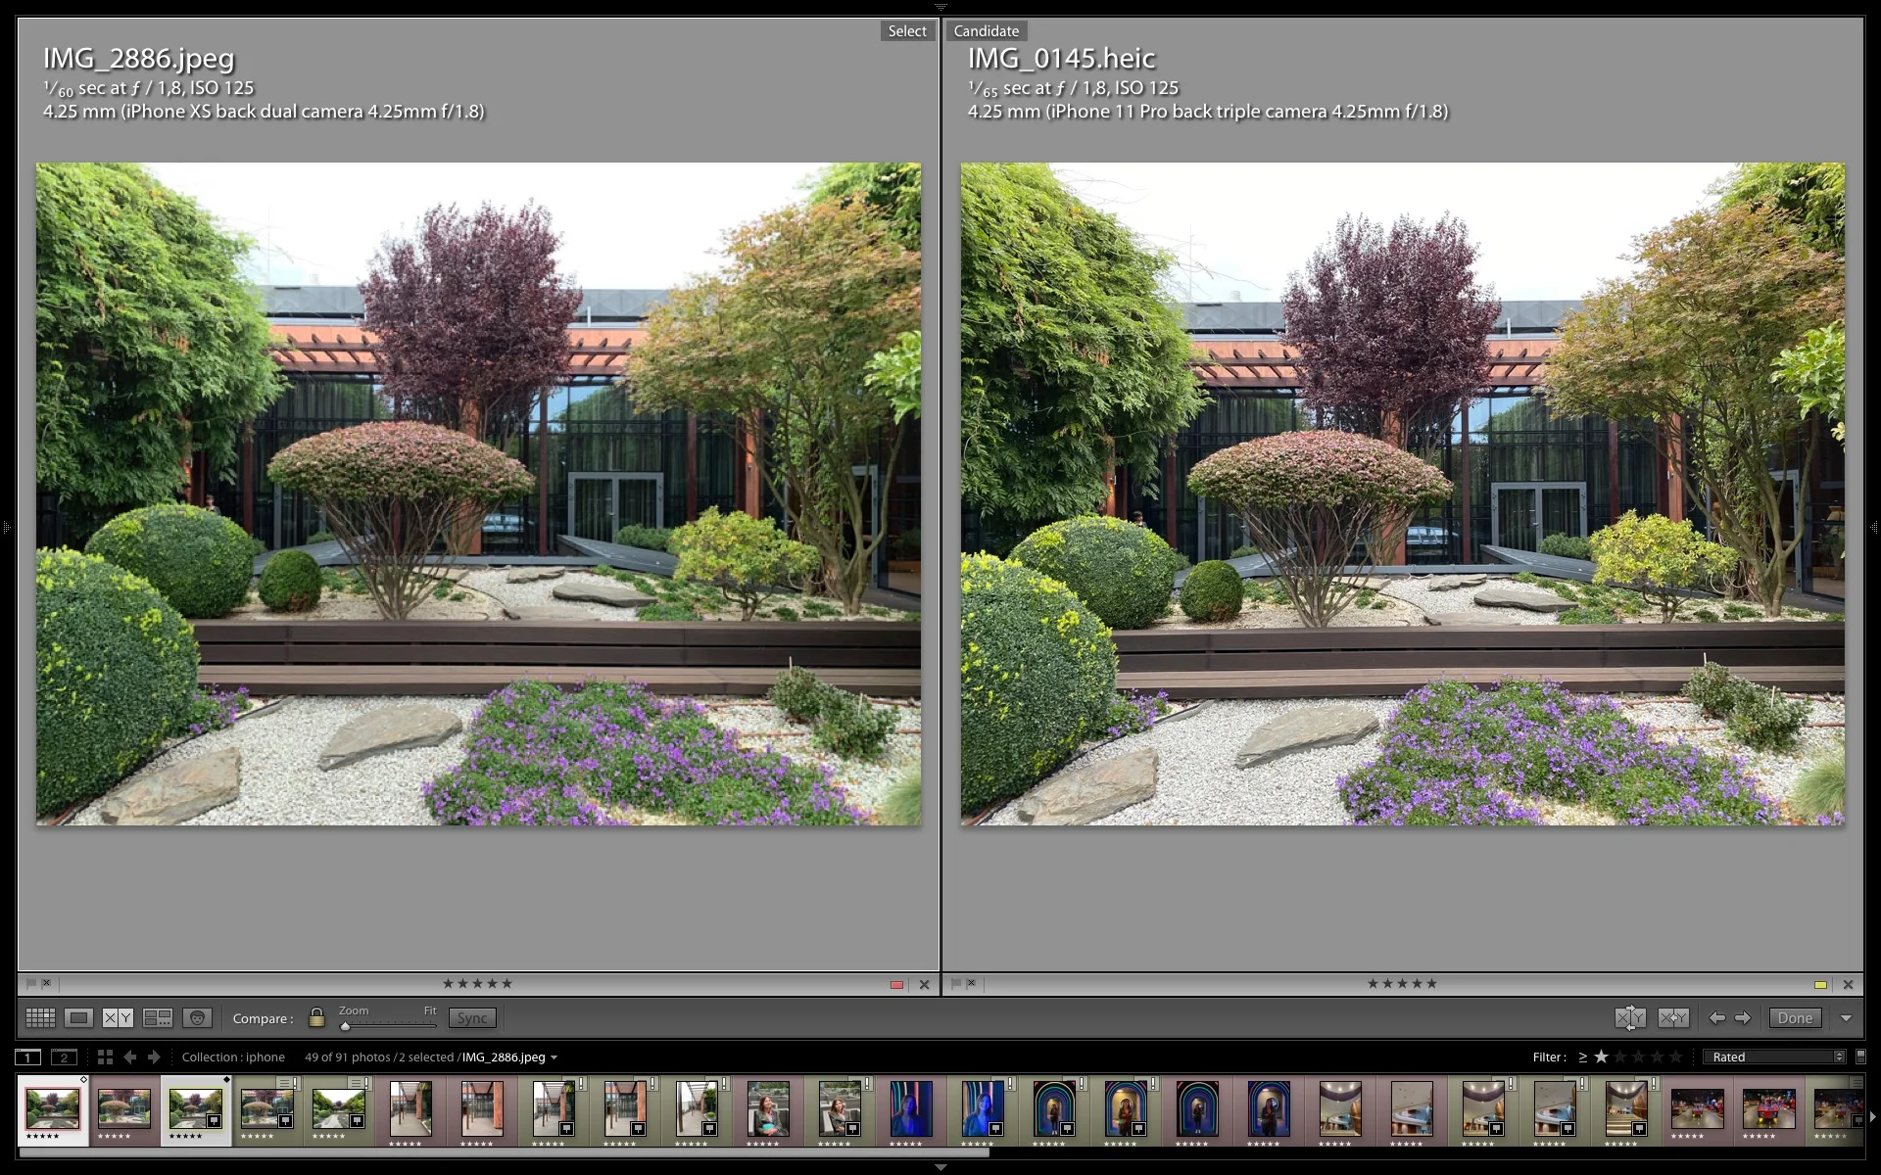Select next photo with right arrow
Image resolution: width=1881 pixels, height=1175 pixels.
tap(1743, 1018)
